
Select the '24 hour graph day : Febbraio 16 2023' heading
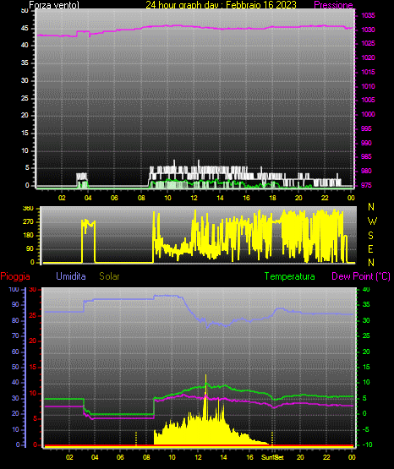coord(221,5)
